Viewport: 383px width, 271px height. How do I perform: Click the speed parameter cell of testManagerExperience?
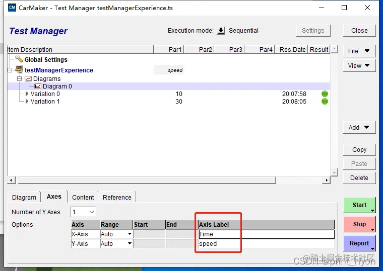[168, 70]
